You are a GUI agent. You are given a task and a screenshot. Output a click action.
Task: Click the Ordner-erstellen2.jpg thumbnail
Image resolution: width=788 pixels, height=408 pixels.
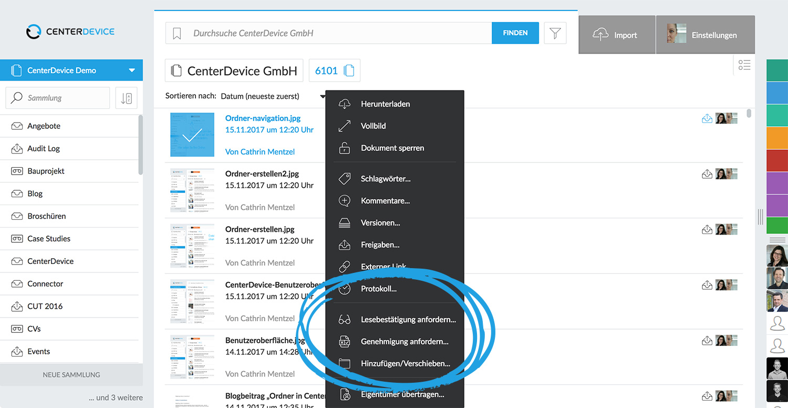(192, 190)
